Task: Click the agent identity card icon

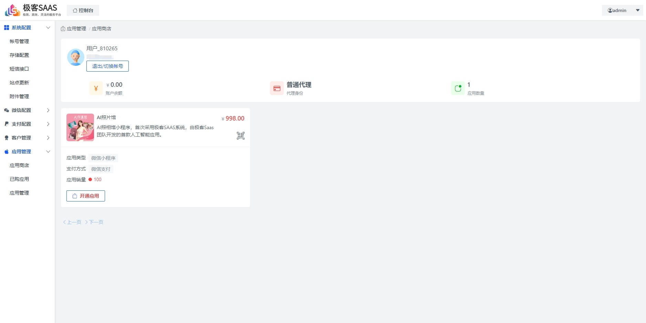Action: click(x=277, y=88)
